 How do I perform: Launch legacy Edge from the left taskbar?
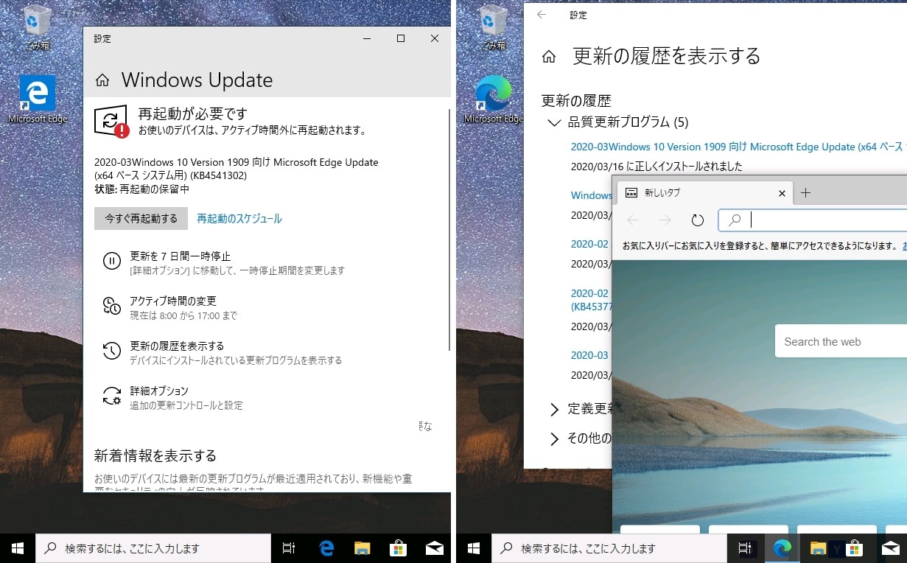326,548
